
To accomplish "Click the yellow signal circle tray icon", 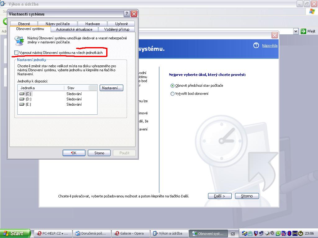I will coord(295,233).
